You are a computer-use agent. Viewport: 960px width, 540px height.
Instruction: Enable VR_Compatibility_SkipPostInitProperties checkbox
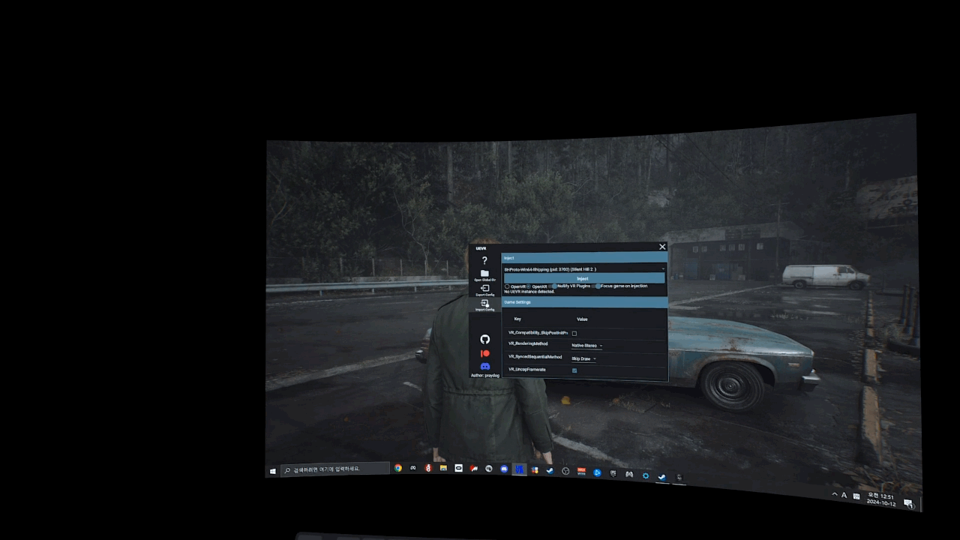coord(574,333)
